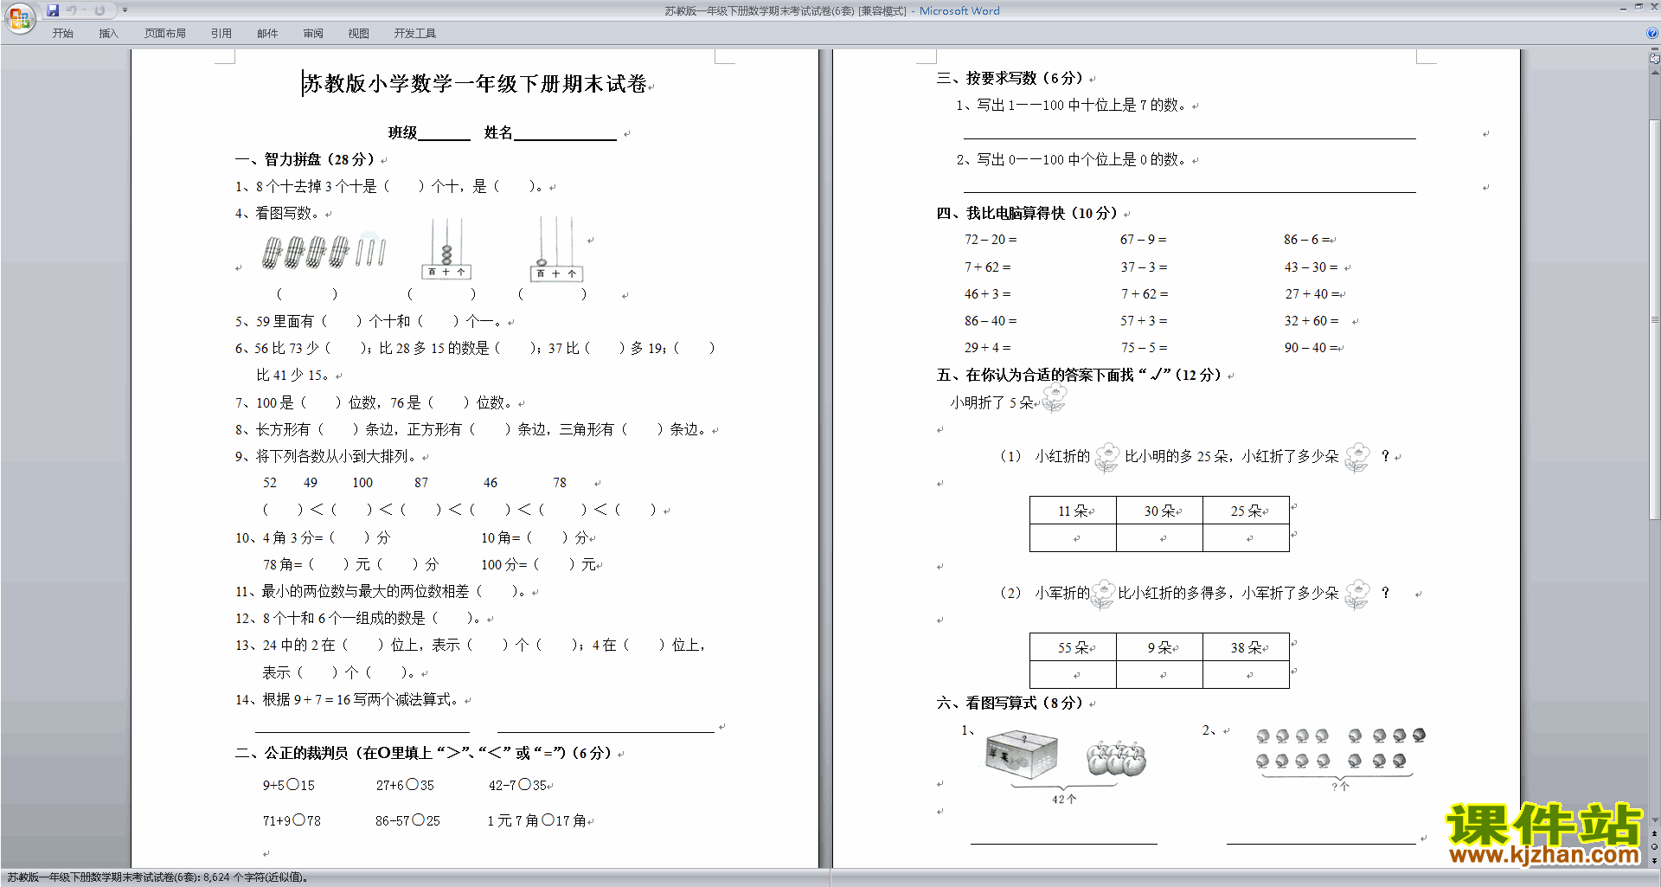Click the counting sticks picture
The height and width of the screenshot is (887, 1661).
tap(324, 252)
